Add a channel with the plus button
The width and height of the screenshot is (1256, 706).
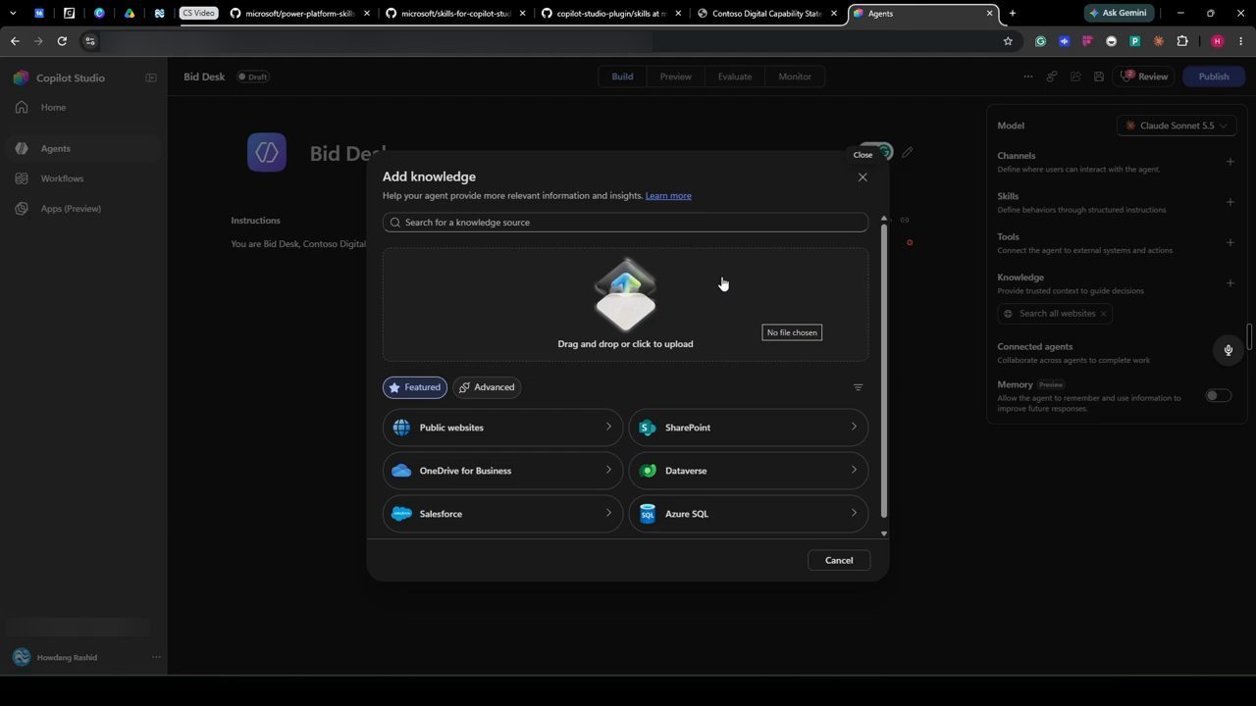click(1230, 162)
